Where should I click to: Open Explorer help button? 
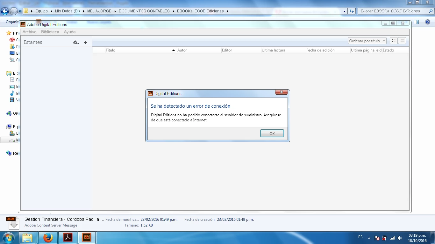[x=428, y=22]
